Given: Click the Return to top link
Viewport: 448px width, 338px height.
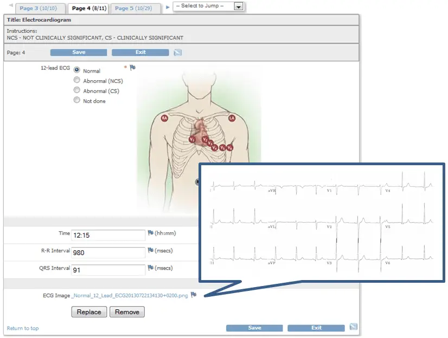Looking at the screenshot, I should tap(23, 328).
